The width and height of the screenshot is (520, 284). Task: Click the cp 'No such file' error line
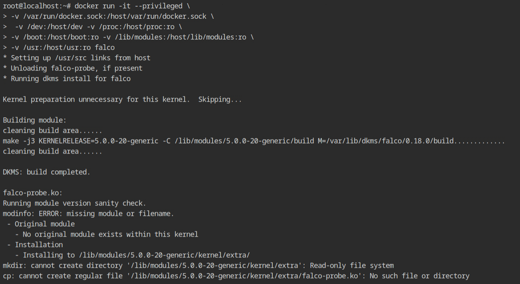[236, 276]
